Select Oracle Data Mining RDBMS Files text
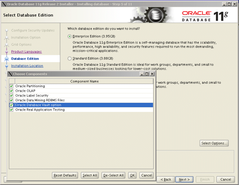Viewport: 239px width, 185px height. pos(40,100)
